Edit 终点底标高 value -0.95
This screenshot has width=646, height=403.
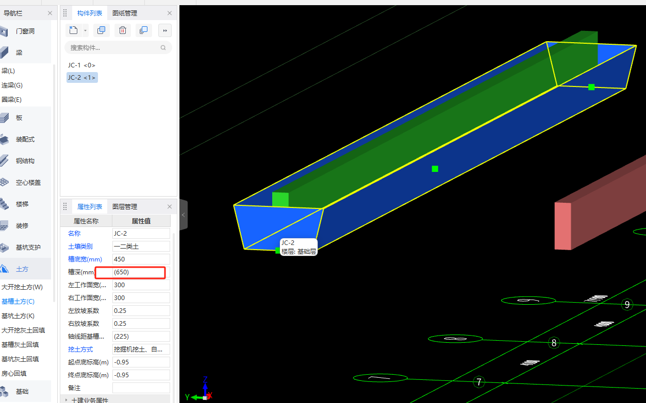[141, 375]
